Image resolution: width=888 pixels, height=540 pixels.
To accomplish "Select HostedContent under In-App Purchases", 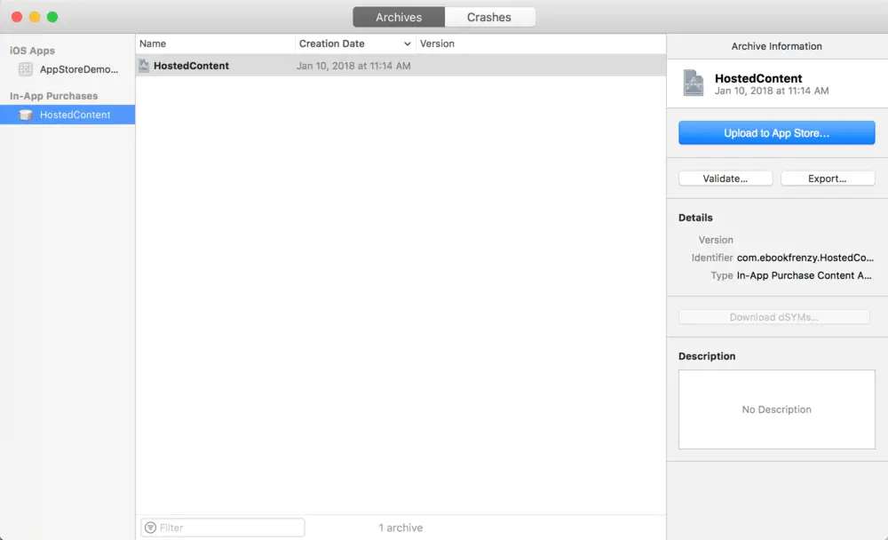I will click(x=75, y=115).
